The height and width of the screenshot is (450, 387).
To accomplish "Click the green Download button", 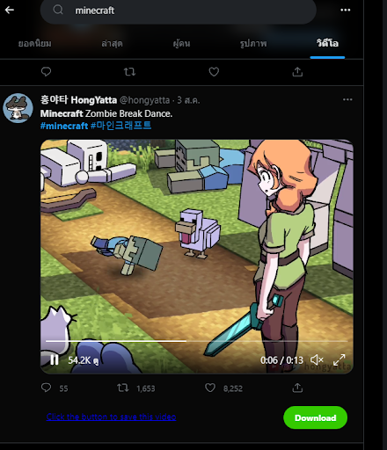I will [x=315, y=417].
